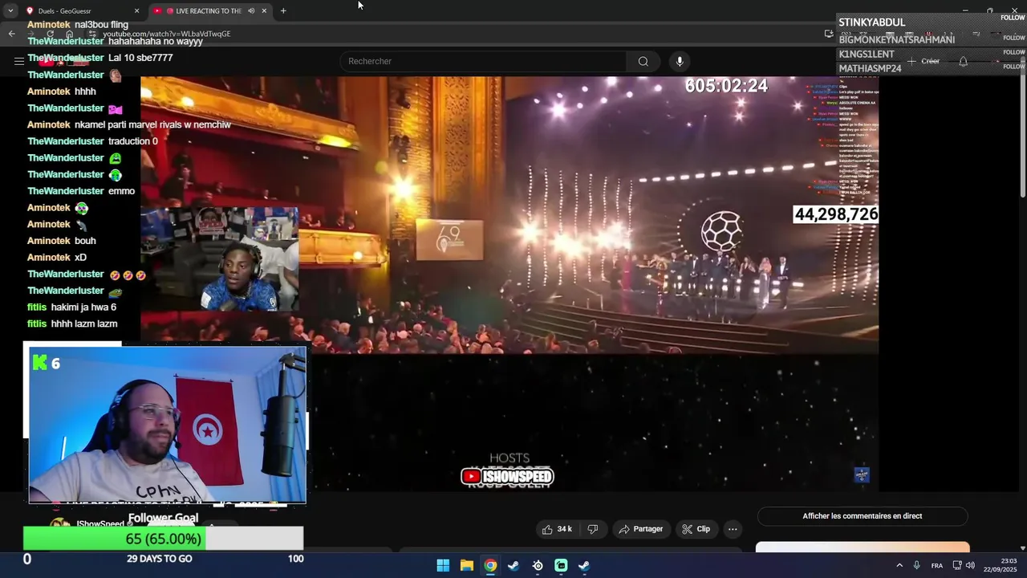Follow K1NGS1LENT in the overlay
The image size is (1027, 578).
click(1014, 52)
